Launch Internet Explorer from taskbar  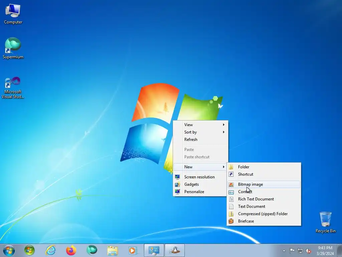(x=50, y=250)
